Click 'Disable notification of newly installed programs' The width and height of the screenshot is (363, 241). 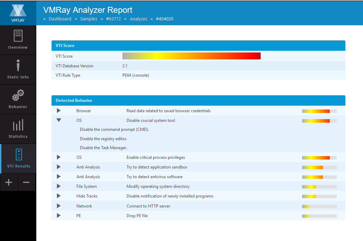pyautogui.click(x=170, y=196)
